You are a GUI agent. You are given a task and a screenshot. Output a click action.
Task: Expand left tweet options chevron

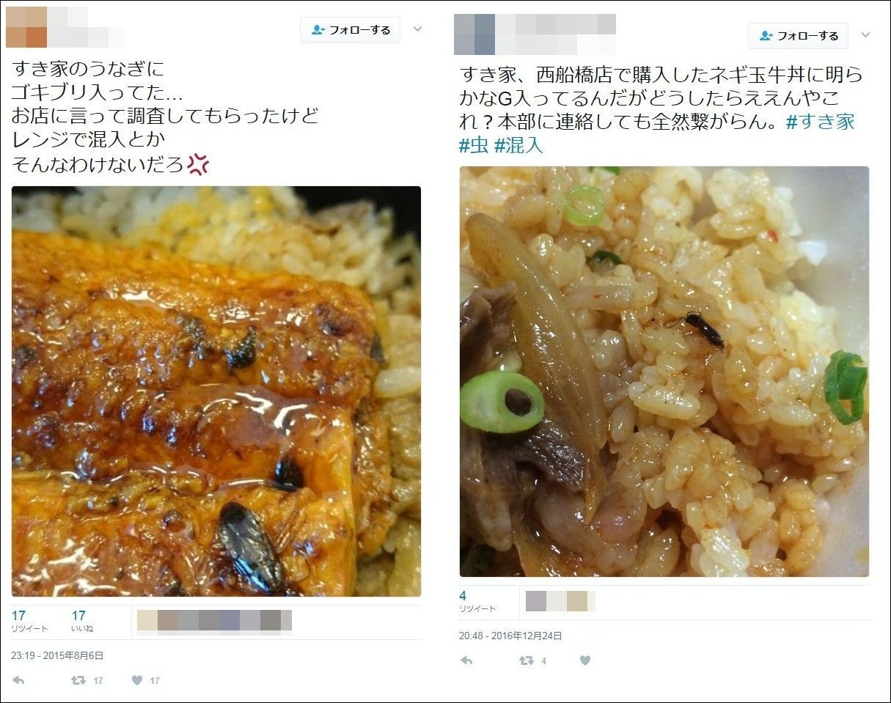pyautogui.click(x=417, y=29)
